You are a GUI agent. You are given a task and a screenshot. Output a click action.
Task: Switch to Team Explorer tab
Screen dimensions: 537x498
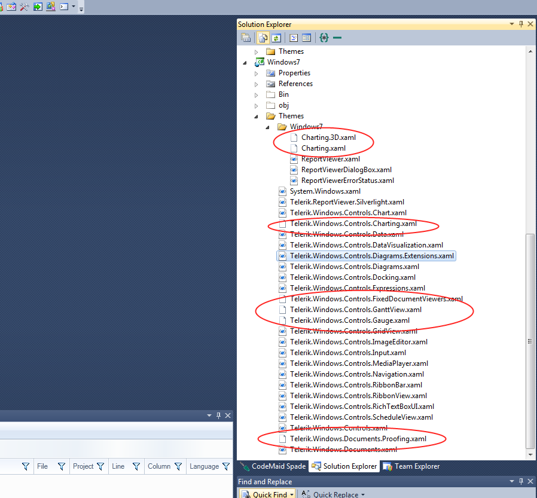pyautogui.click(x=411, y=466)
